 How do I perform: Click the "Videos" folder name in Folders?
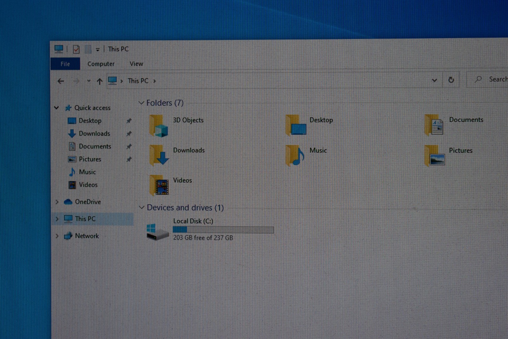(182, 180)
